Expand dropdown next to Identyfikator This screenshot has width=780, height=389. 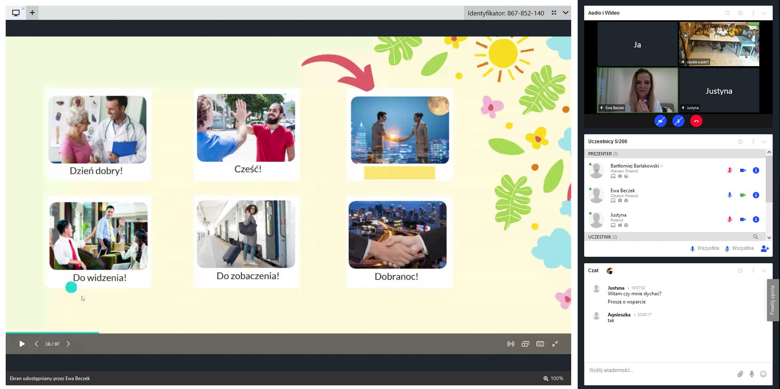(x=565, y=13)
